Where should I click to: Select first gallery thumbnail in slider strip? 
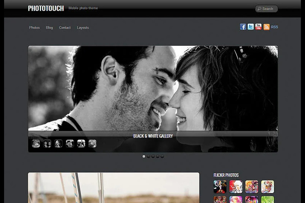36,144
